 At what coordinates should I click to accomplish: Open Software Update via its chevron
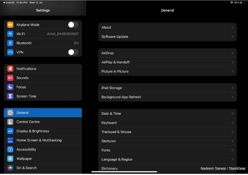click(x=232, y=36)
